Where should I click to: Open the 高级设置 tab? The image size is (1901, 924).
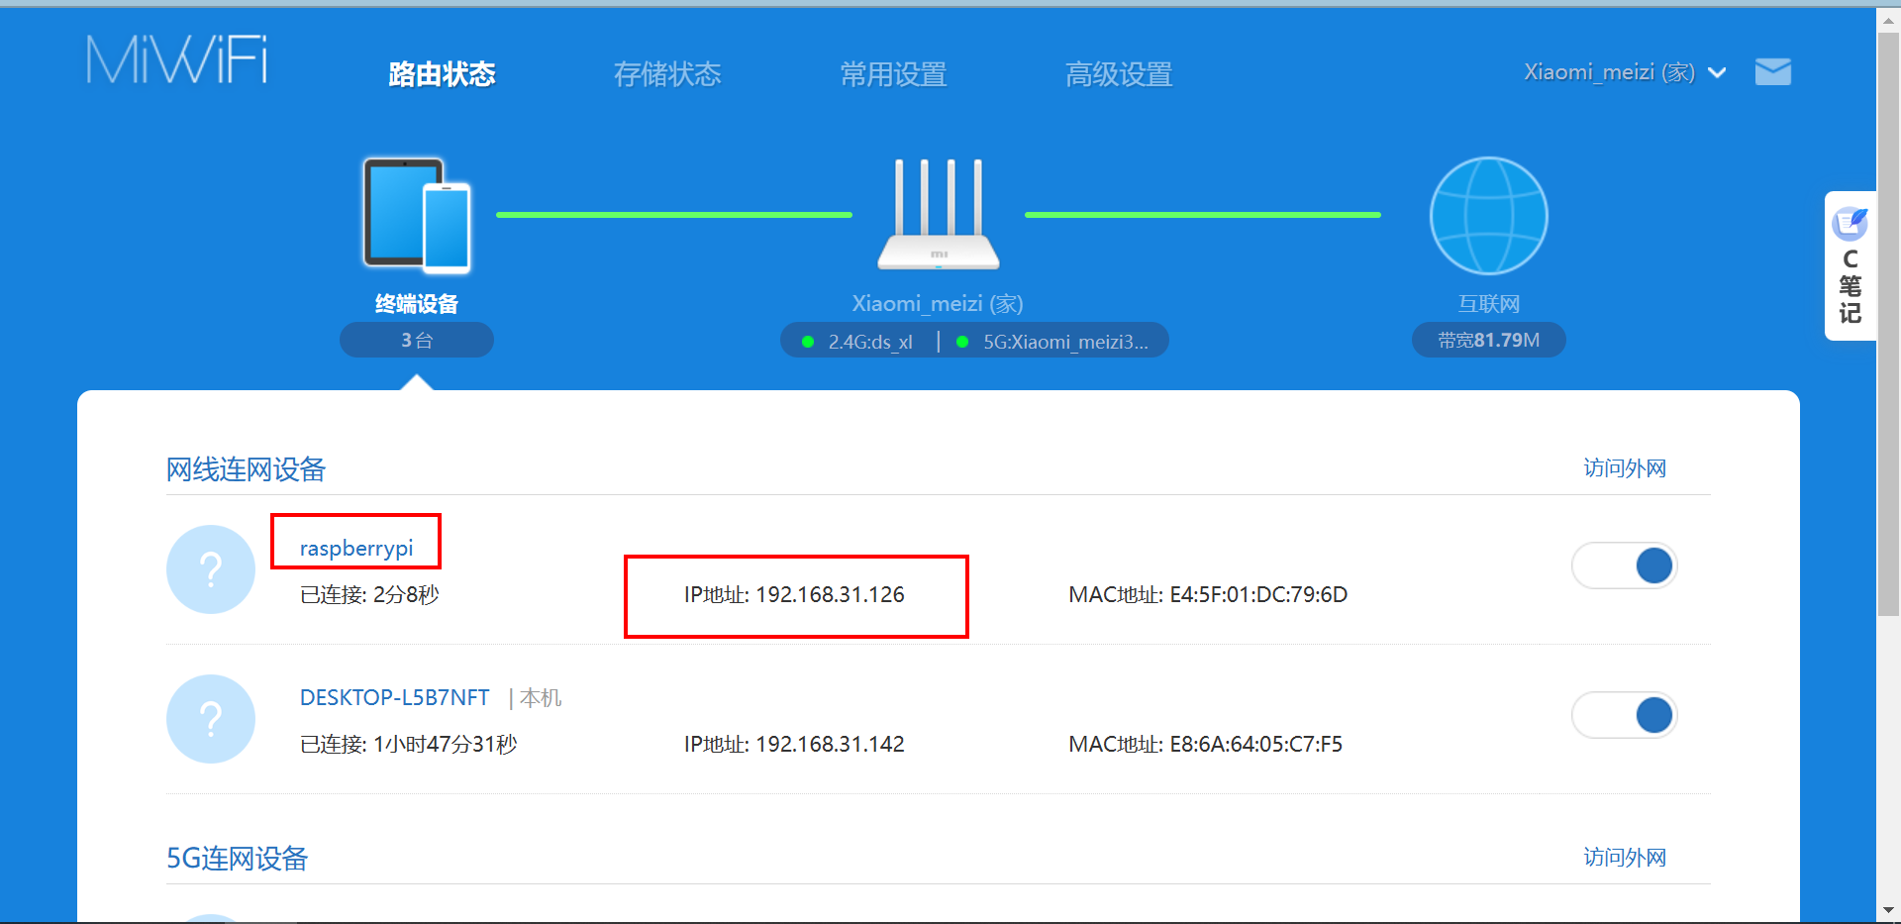click(1119, 74)
